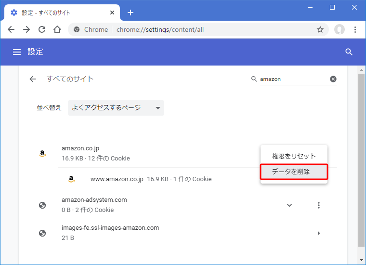Click the vertical scrollbar of settings page
The width and height of the screenshot is (366, 265).
(x=361, y=159)
